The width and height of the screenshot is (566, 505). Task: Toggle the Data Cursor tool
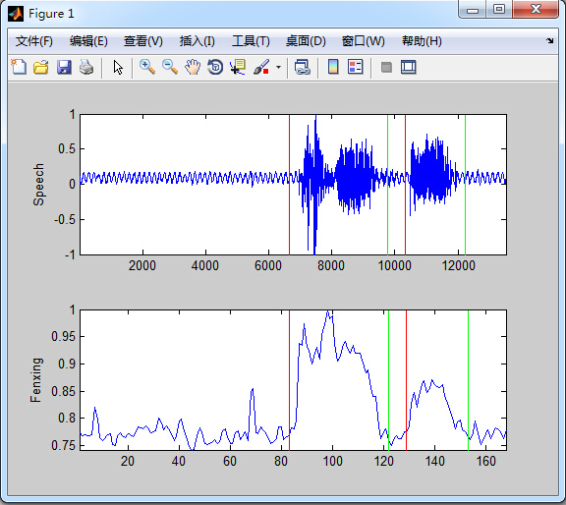238,67
